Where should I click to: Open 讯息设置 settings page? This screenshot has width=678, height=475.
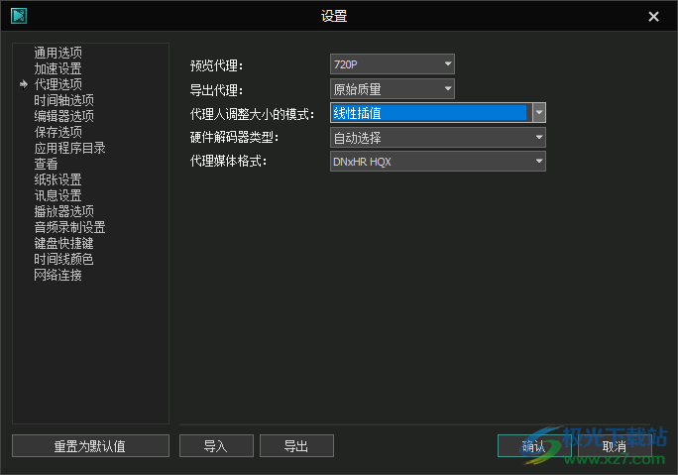point(57,195)
